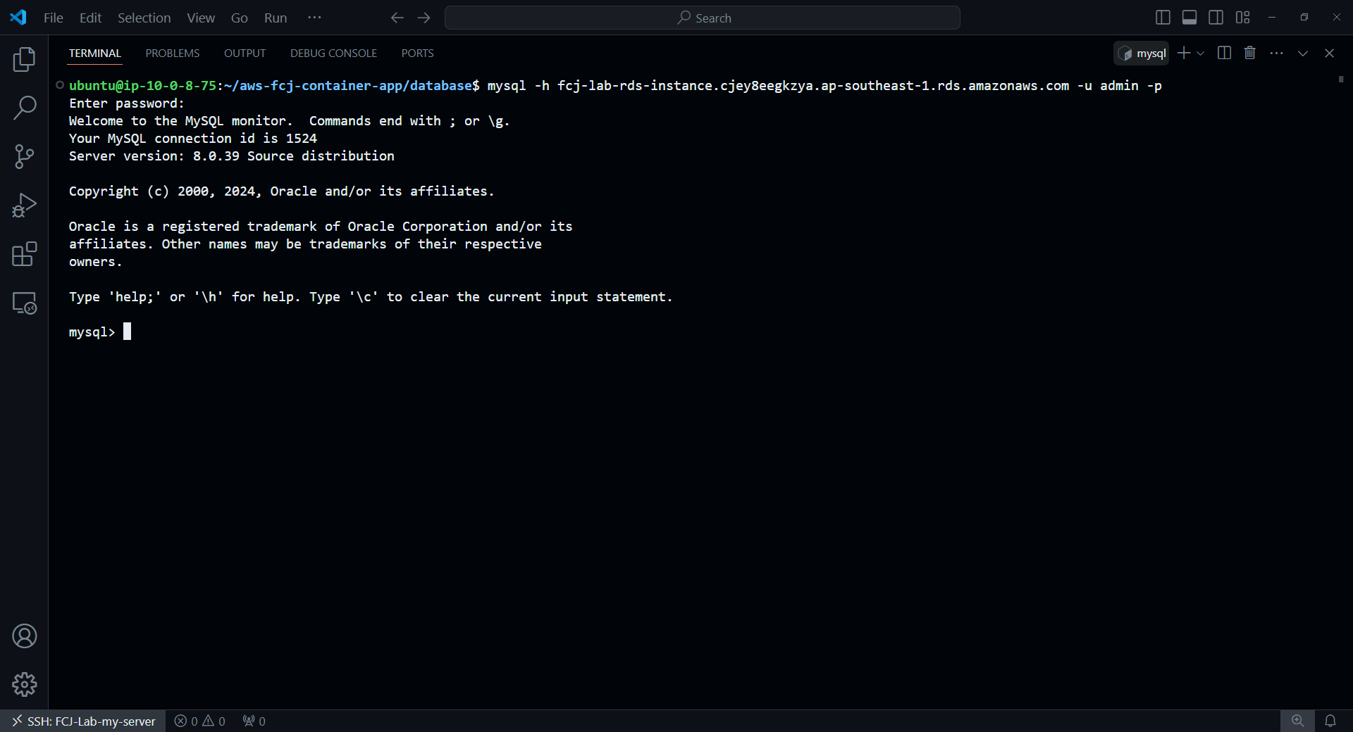Screen dimensions: 1353x732
Task: Switch to the DEBUG CONSOLE tab
Action: pyautogui.click(x=333, y=53)
